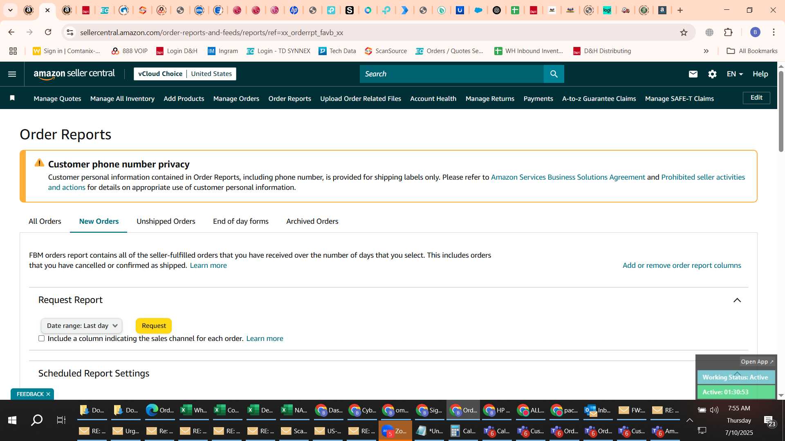Open the Zoom taskbar app

point(395,431)
